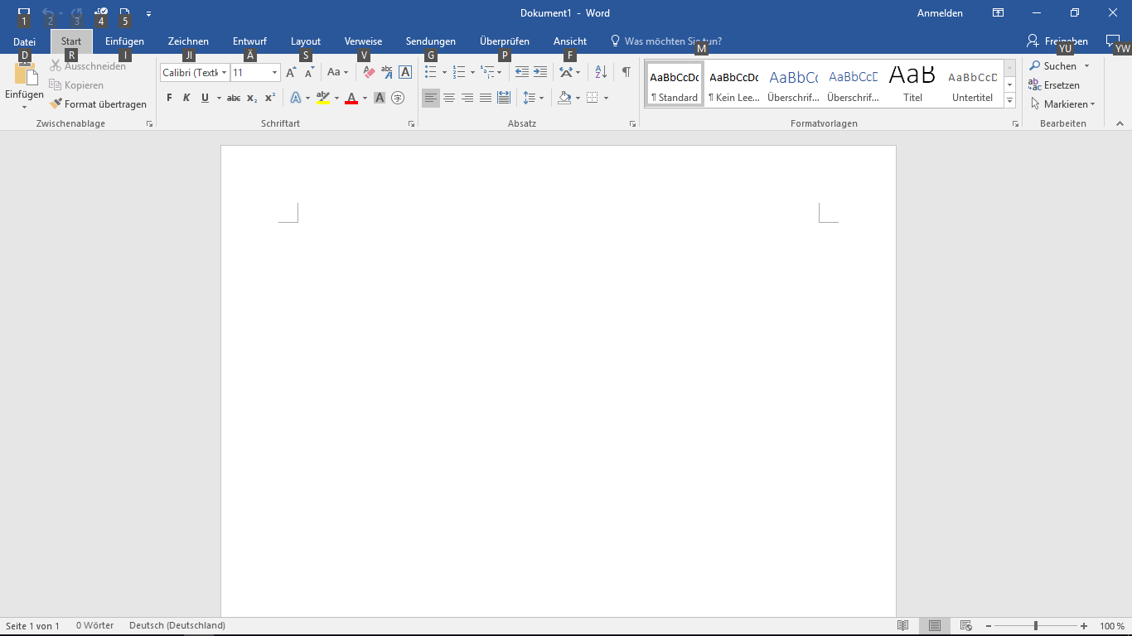Decrease font size with shrink A icon
This screenshot has height=636, width=1132.
tap(309, 73)
